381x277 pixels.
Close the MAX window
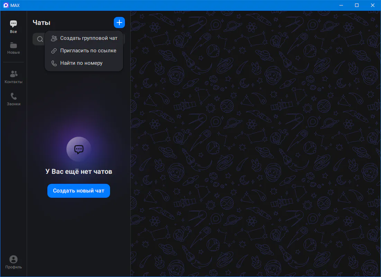(x=373, y=5)
